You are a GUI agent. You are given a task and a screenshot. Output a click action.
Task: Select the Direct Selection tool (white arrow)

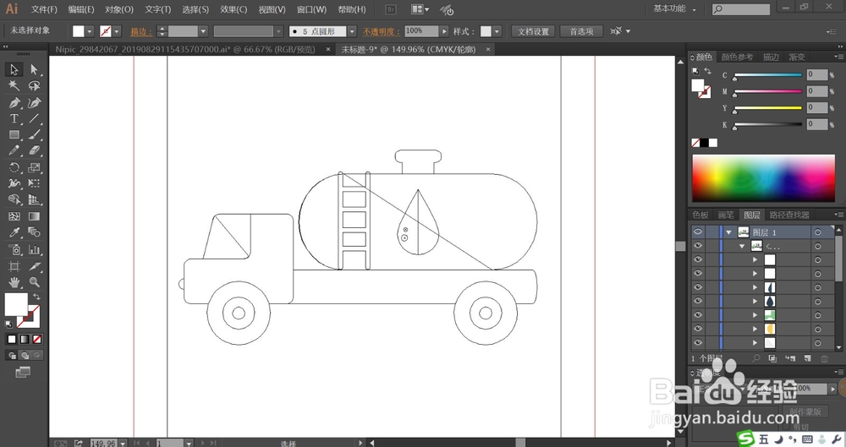(x=34, y=69)
